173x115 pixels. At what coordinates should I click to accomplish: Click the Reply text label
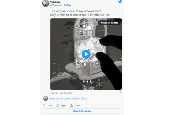[x=63, y=106]
